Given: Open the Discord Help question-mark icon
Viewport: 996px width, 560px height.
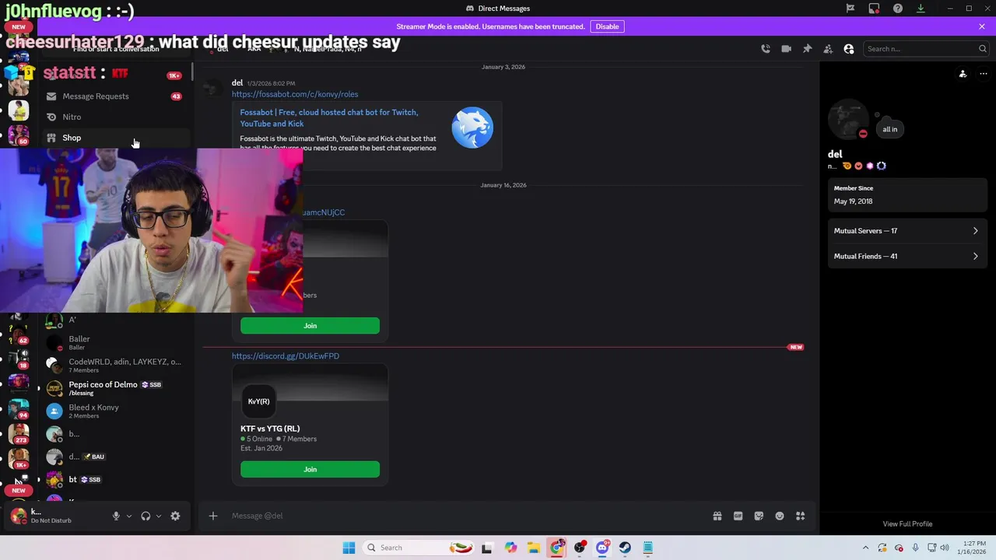Looking at the screenshot, I should point(898,9).
